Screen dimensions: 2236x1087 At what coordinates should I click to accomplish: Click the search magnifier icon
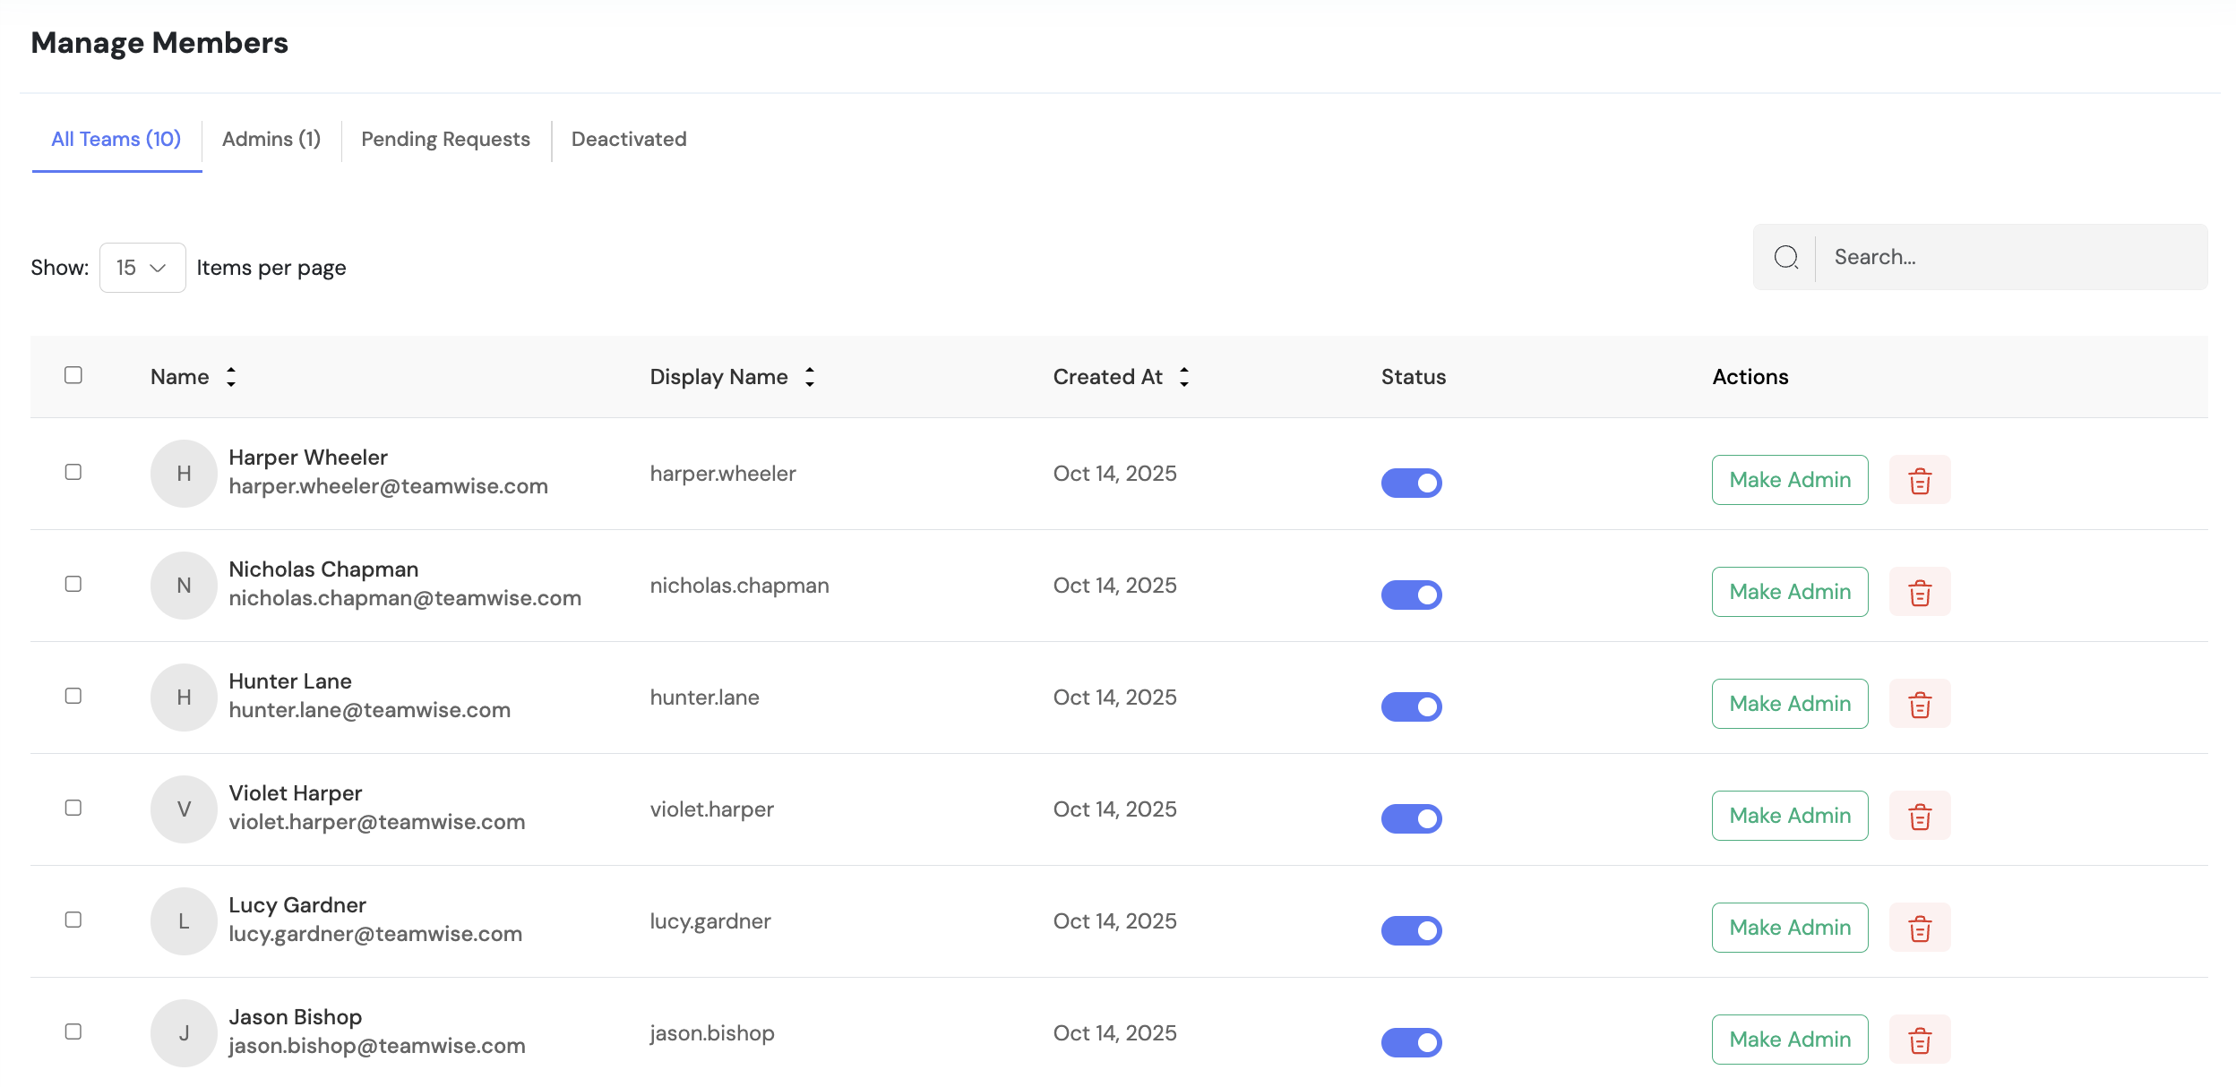(x=1785, y=258)
